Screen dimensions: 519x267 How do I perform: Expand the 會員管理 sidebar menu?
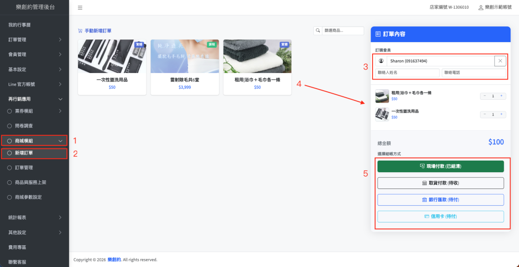tap(34, 54)
